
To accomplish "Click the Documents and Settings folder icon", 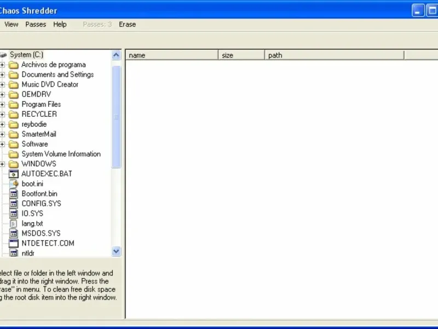I will pyautogui.click(x=13, y=75).
